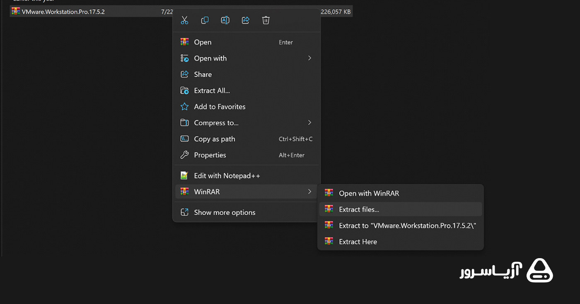Click the Rename icon in context menu
The width and height of the screenshot is (580, 304).
[225, 20]
